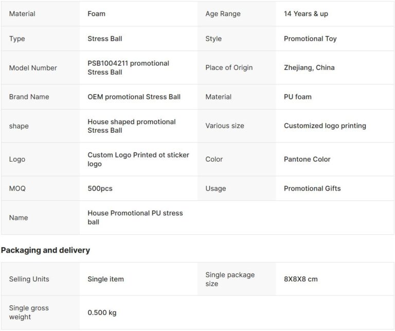The height and width of the screenshot is (331, 395).
Task: Click the 'Pantone Color' value
Action: click(x=307, y=159)
